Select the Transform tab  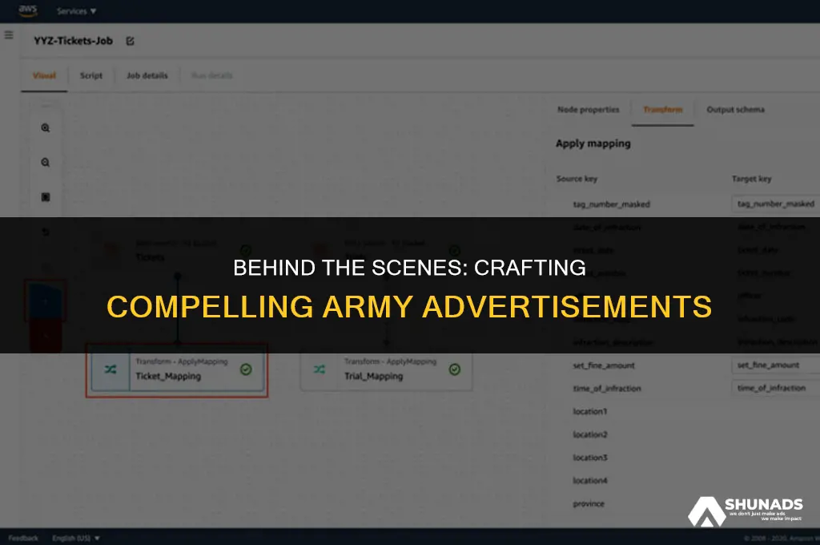[x=662, y=110]
